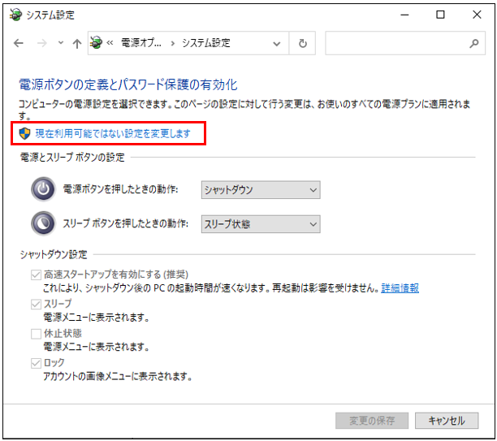Expand the address bar history chevron
The image size is (497, 441).
[x=277, y=44]
